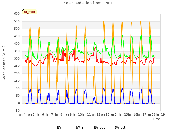The width and height of the screenshot is (177, 133).
Task: Click the orange SW_in legend swatch
Action: pos(71,128)
